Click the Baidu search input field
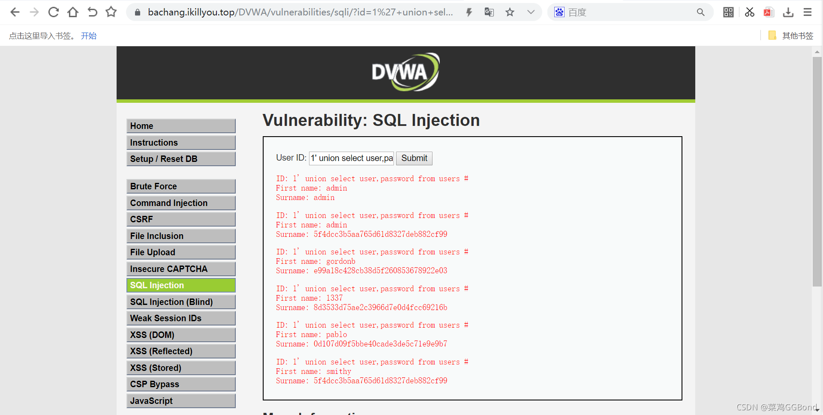The image size is (823, 415). pos(630,12)
